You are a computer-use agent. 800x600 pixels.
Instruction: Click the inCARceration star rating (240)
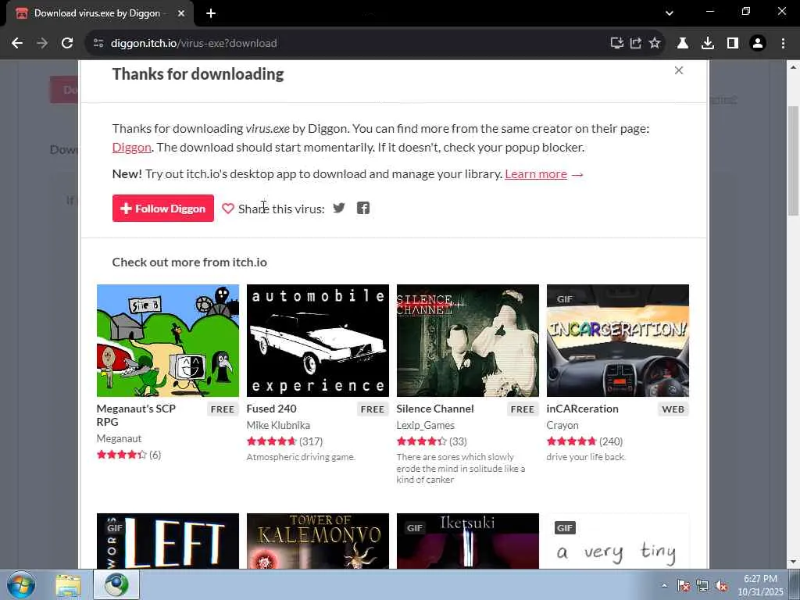584,441
